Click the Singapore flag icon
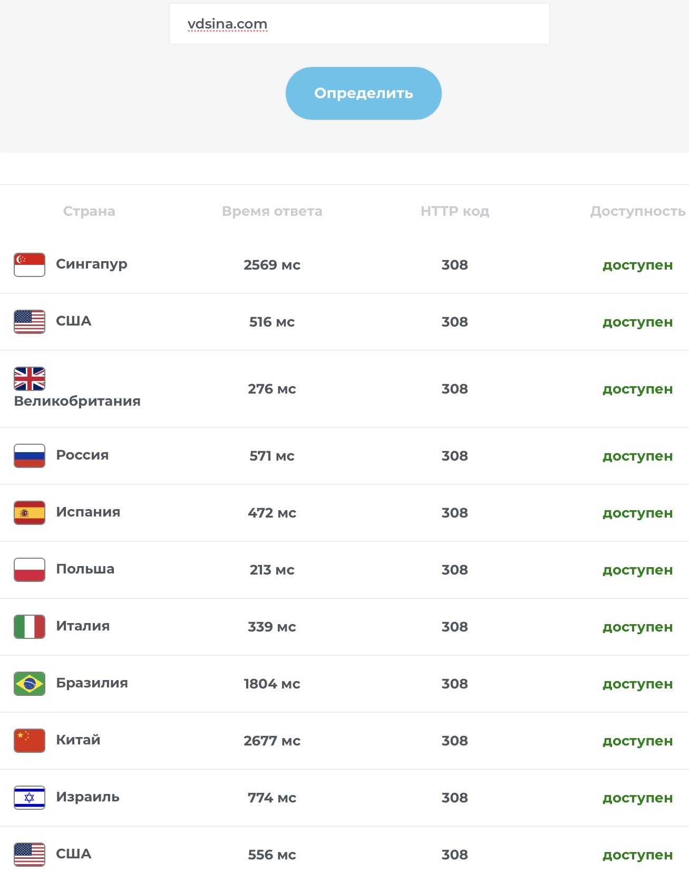This screenshot has width=689, height=880. [x=30, y=265]
